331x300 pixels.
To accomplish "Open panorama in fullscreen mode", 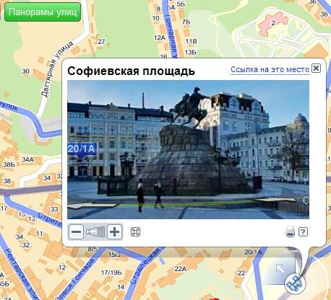I will 135,231.
